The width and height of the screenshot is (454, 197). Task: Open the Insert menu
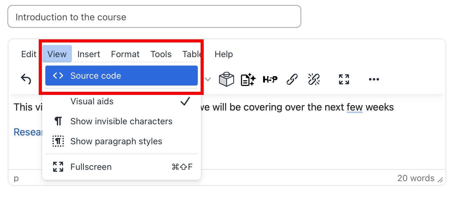(89, 54)
